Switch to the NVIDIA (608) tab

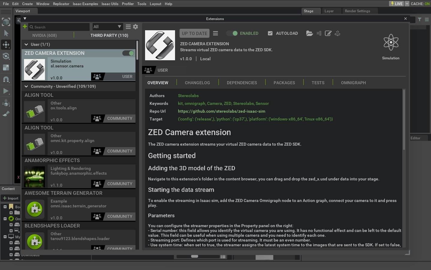click(45, 35)
